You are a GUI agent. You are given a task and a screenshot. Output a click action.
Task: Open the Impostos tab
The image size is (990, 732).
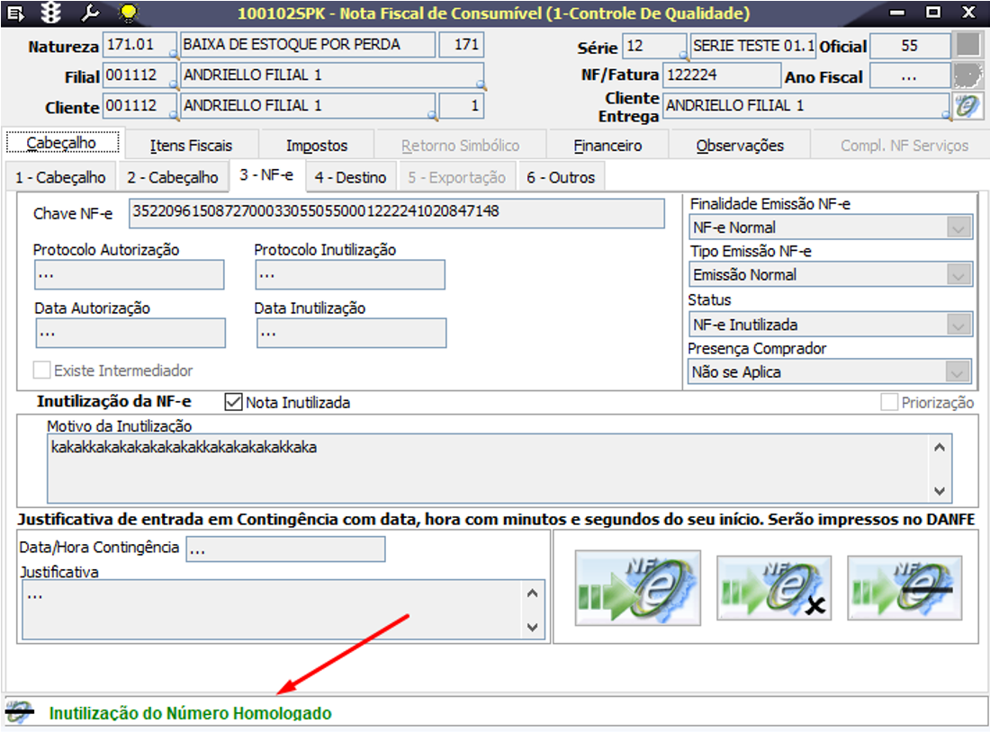tap(316, 145)
